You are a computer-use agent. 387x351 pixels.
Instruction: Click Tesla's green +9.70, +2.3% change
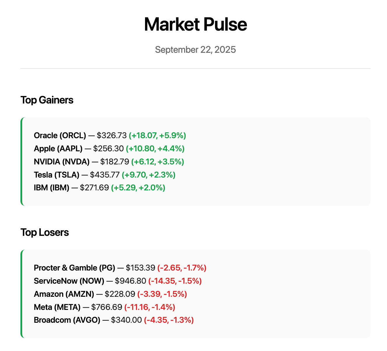[x=149, y=175]
